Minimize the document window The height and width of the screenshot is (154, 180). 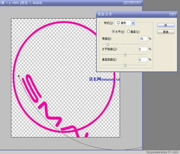click(126, 3)
